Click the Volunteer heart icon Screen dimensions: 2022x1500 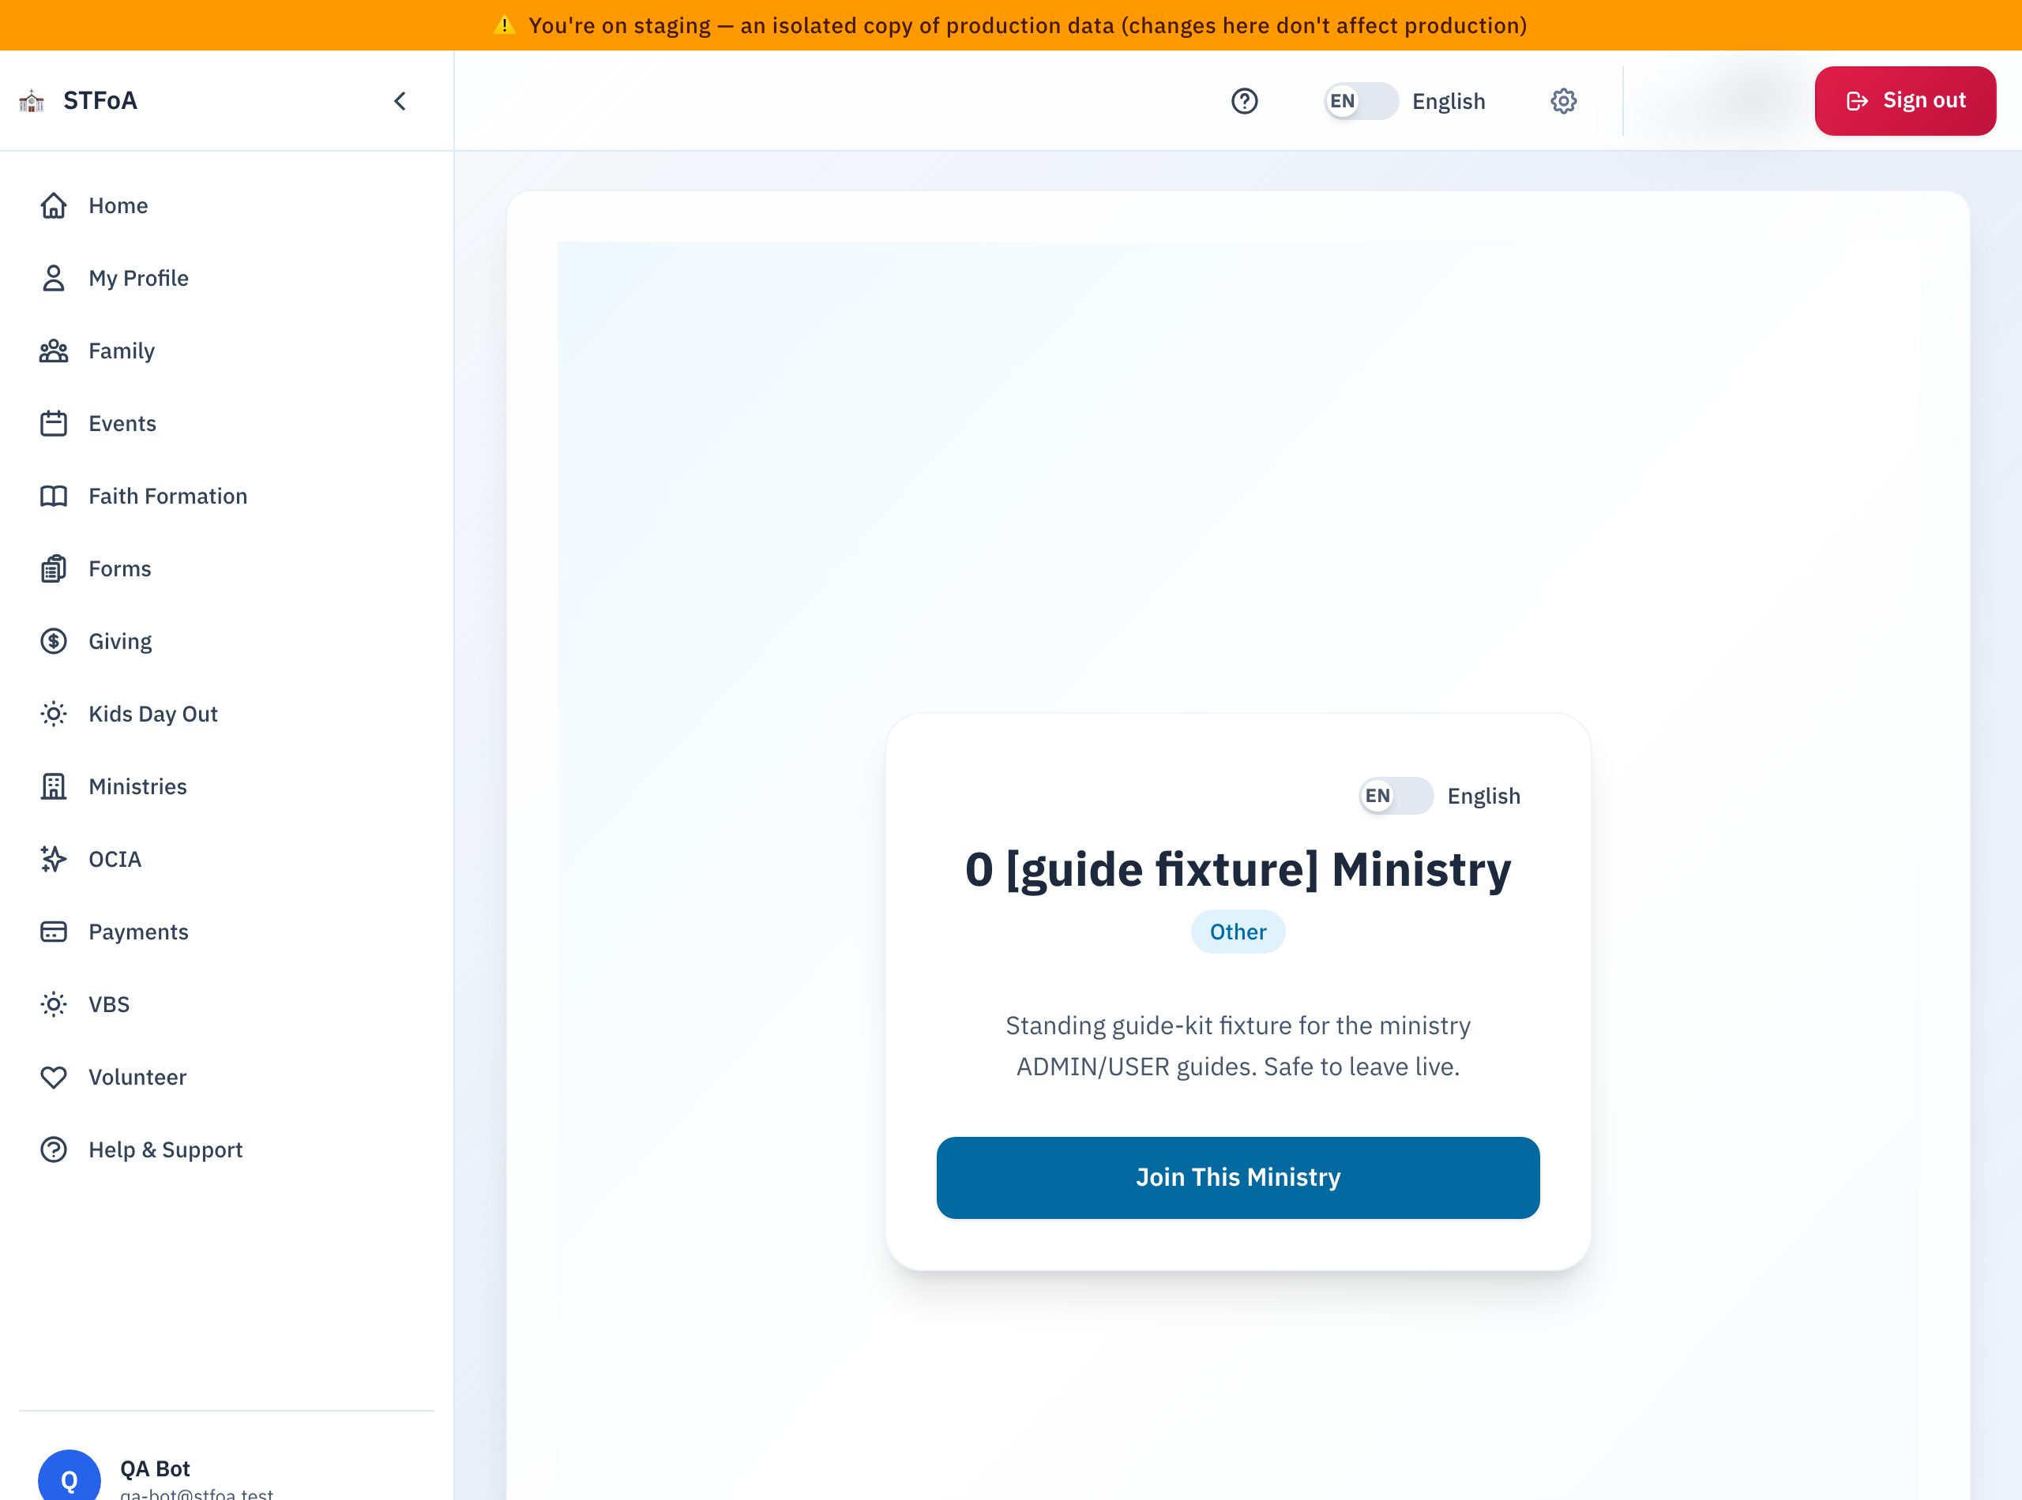[x=54, y=1078]
